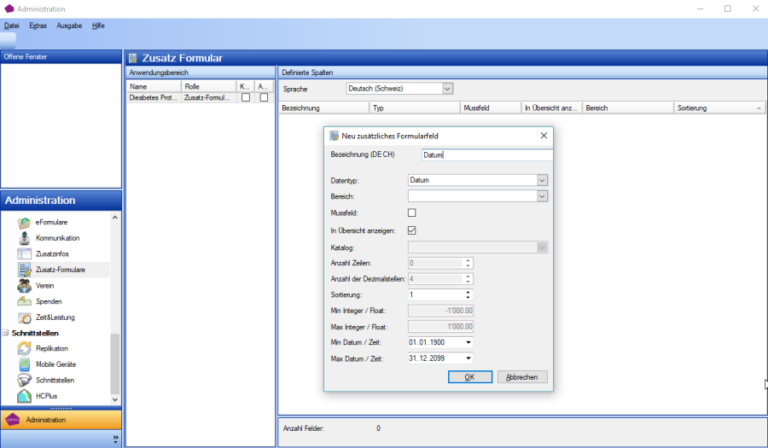
Task: Open the Kommunikation icon in sidebar
Action: tap(25, 238)
